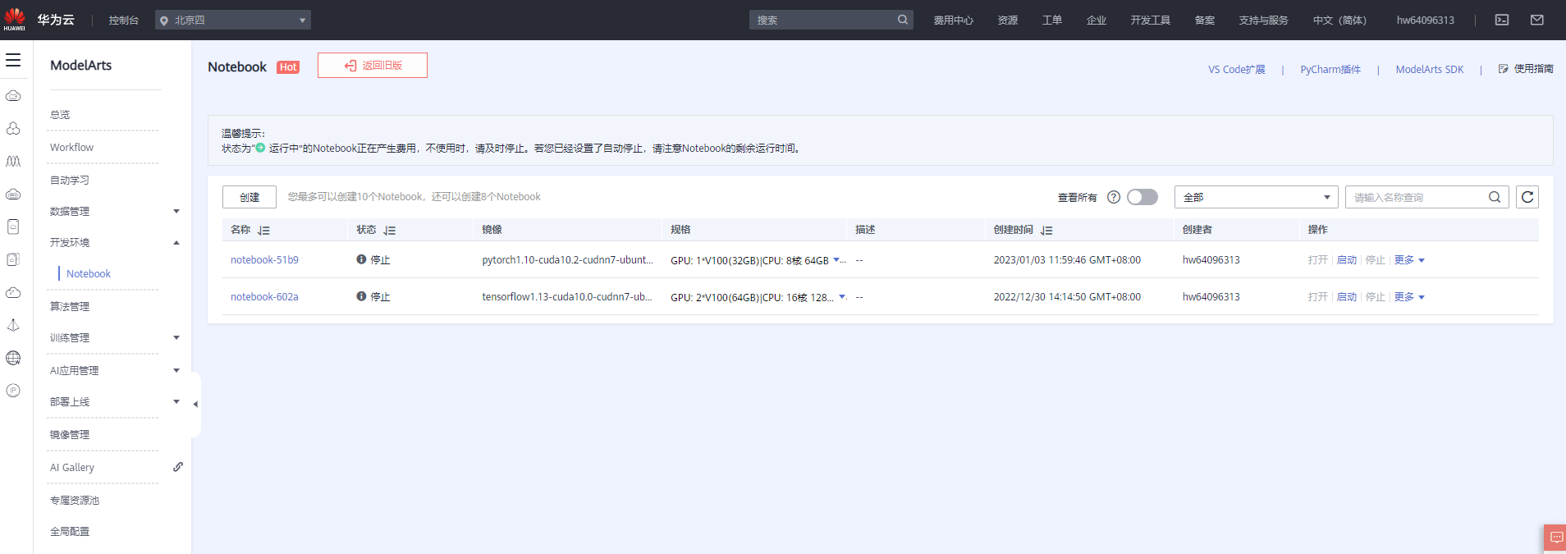Open the notebook-51b9 link

pyautogui.click(x=264, y=260)
